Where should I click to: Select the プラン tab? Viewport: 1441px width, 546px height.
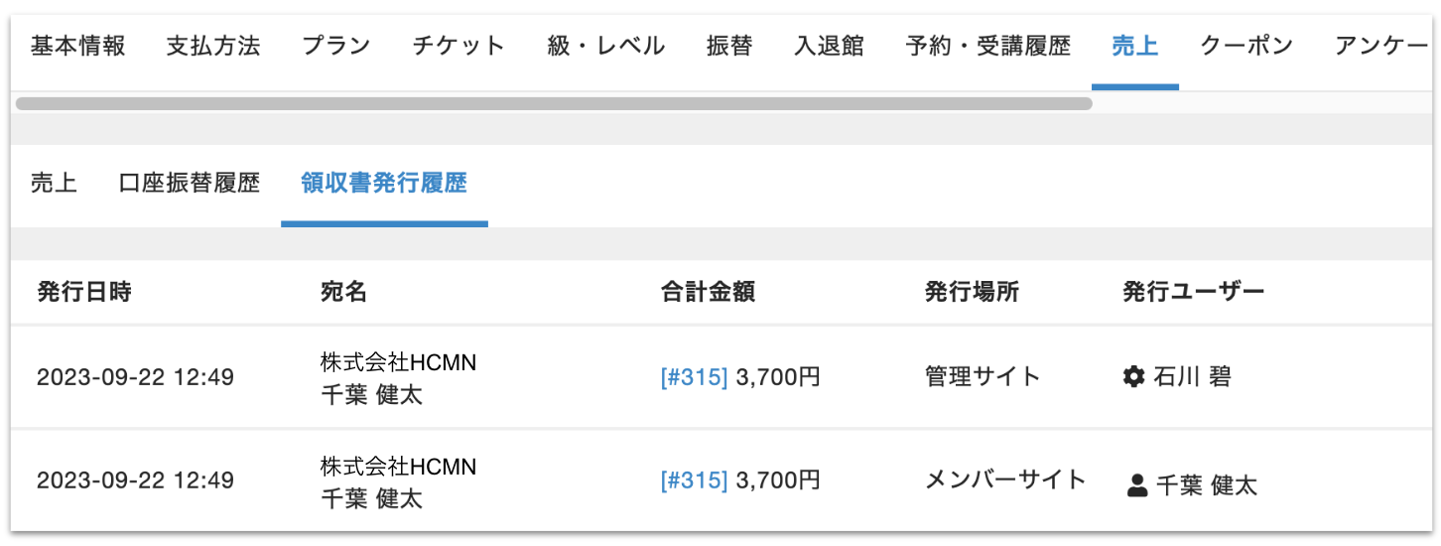(336, 46)
